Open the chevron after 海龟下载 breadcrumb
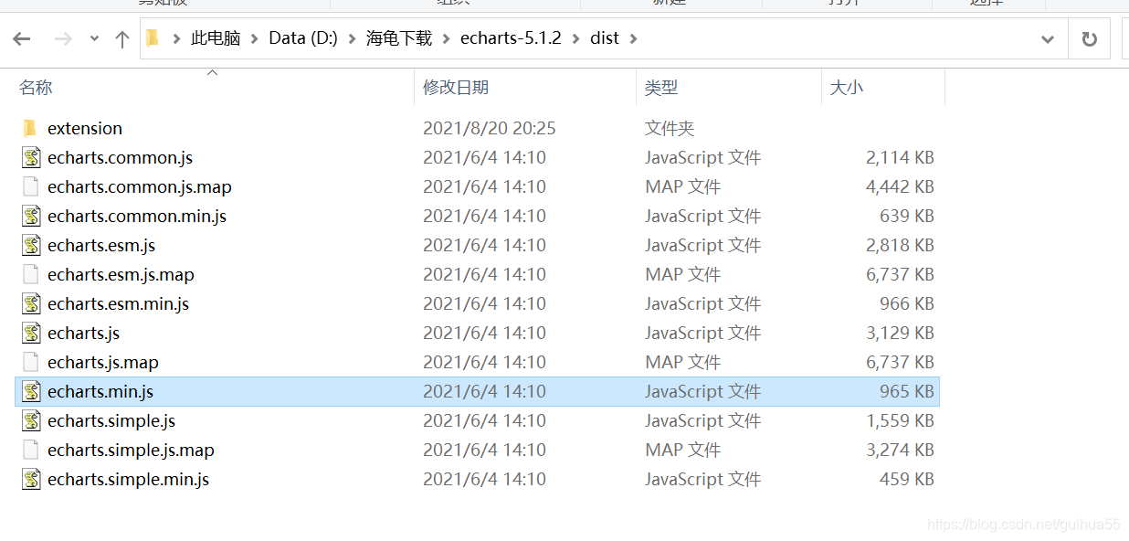 click(446, 38)
